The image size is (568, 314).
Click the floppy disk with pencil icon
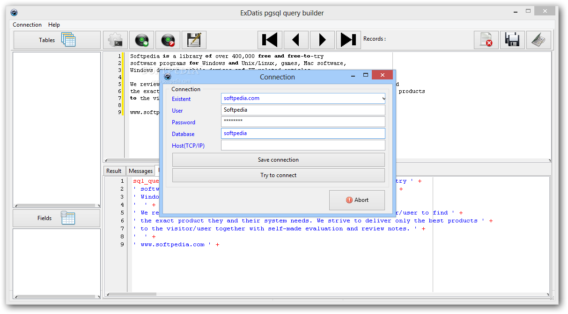(x=194, y=40)
